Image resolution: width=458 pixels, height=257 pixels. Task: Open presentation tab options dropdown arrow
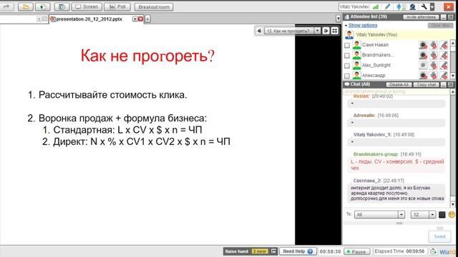click(135, 19)
